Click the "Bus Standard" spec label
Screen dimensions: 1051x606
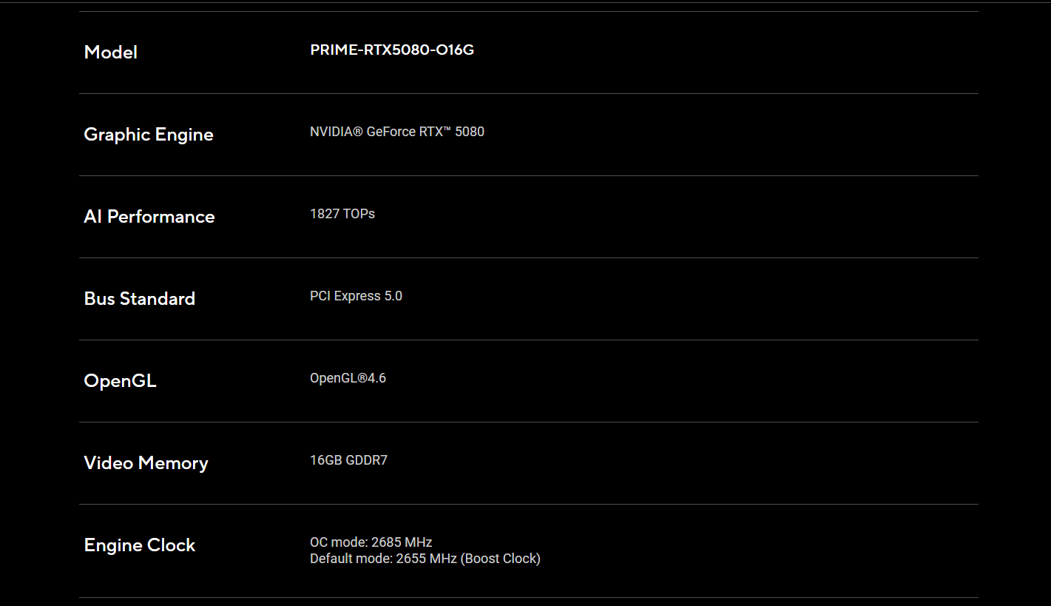coord(140,299)
